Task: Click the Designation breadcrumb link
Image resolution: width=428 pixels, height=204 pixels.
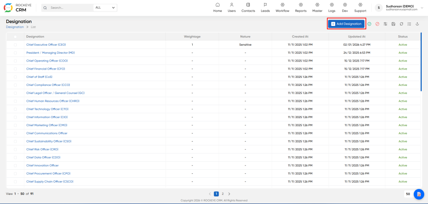Action: tap(15, 27)
